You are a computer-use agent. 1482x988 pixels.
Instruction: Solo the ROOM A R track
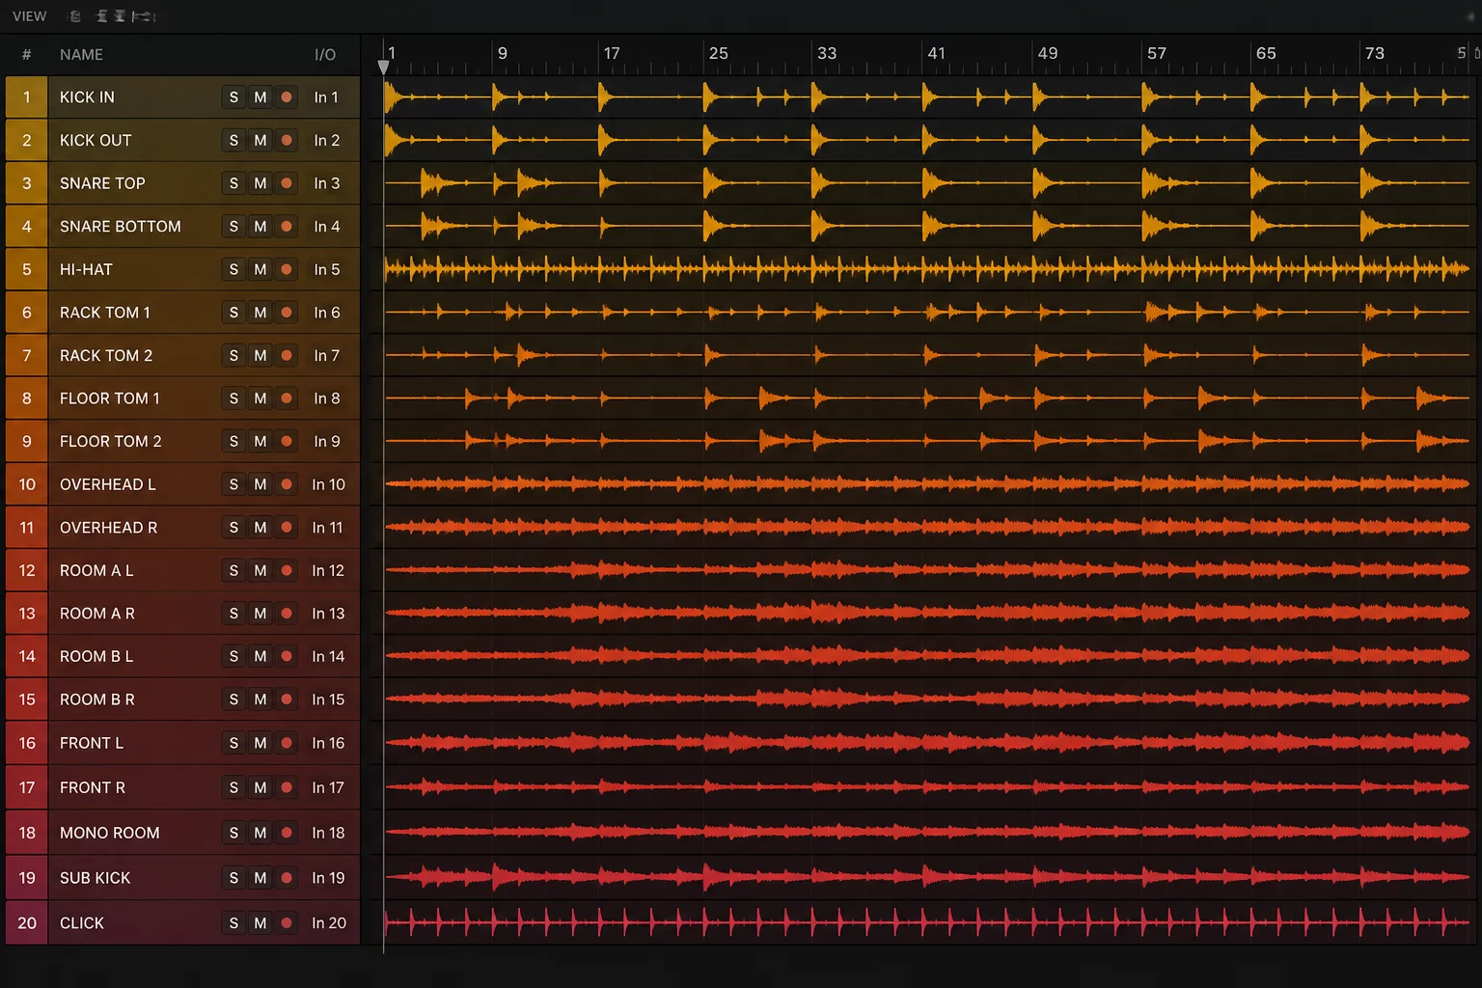tap(233, 614)
